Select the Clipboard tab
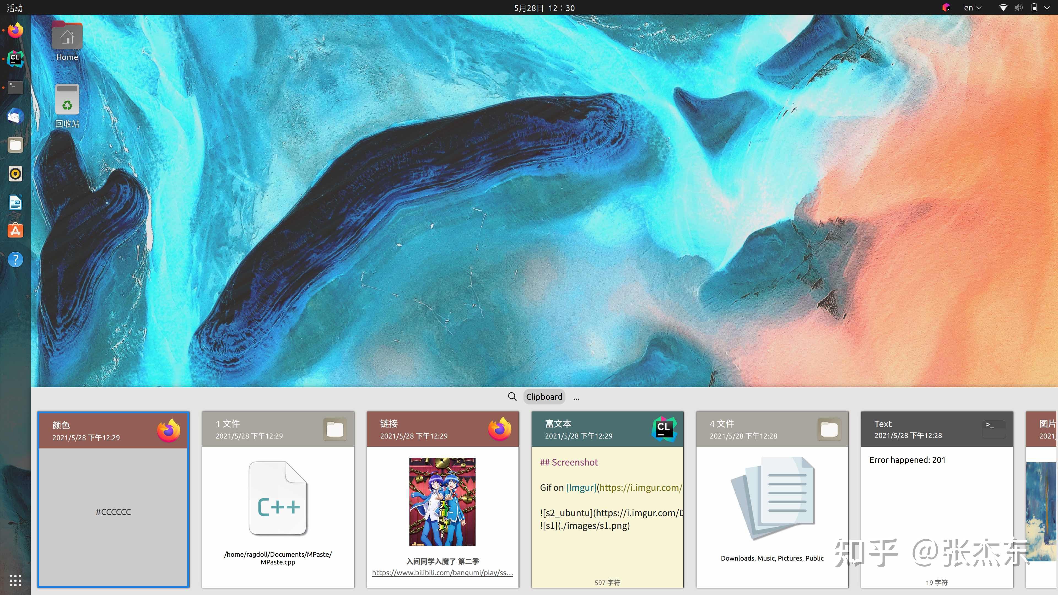 tap(544, 397)
